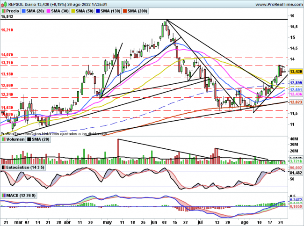Click the Volumen indicator icon

3,139
